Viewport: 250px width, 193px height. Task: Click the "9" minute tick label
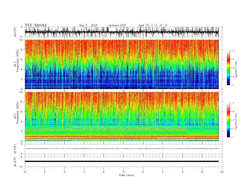pyautogui.click(x=202, y=172)
